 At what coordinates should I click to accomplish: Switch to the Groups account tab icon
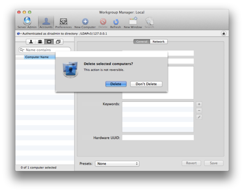pyautogui.click(x=40, y=41)
